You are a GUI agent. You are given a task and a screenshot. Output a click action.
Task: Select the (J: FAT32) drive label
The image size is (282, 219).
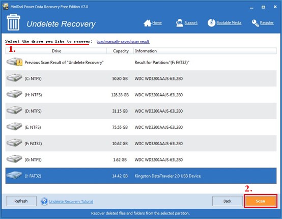click(x=33, y=176)
